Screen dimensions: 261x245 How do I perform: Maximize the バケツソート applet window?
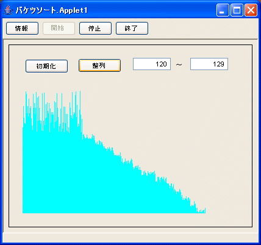[237, 10]
